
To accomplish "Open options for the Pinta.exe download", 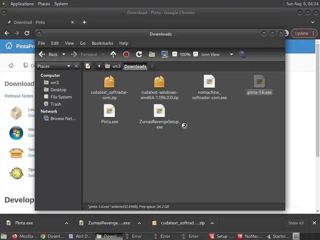I will click(67, 223).
